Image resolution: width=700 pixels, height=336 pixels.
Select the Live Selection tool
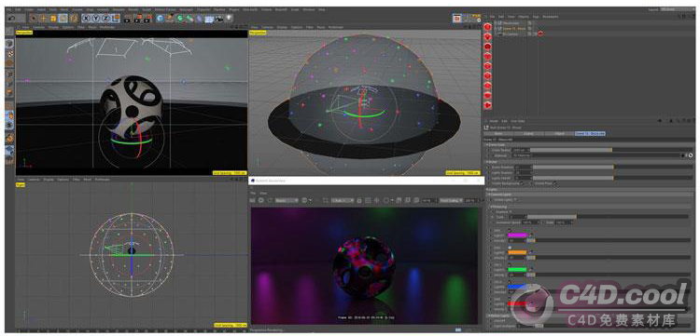point(33,19)
